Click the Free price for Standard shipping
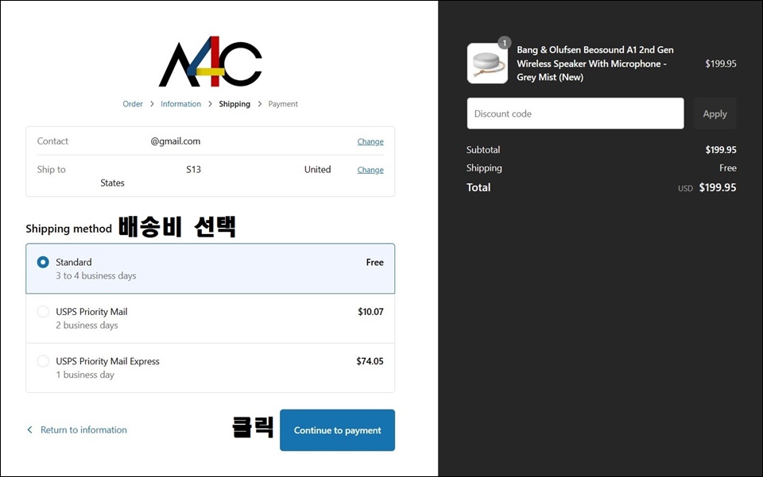The width and height of the screenshot is (763, 477). [x=374, y=262]
